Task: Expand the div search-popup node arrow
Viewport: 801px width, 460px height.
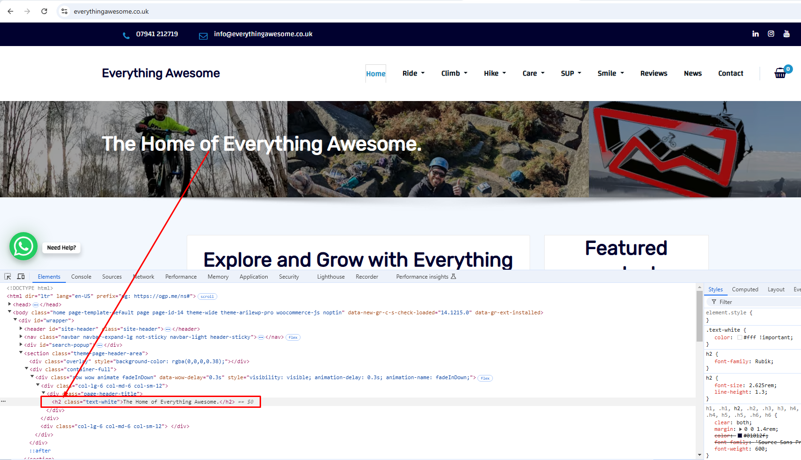Action: 21,344
